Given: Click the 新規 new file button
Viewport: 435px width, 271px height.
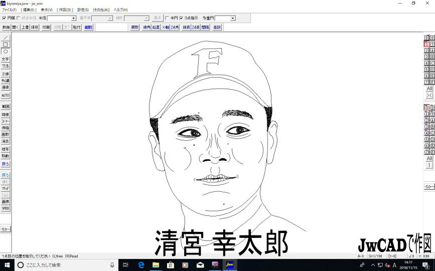Looking at the screenshot, I should 6,27.
